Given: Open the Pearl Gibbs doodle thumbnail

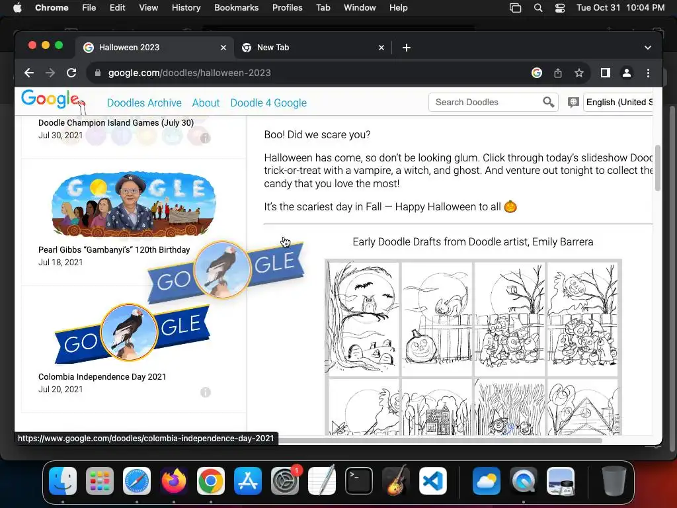Looking at the screenshot, I should 134,204.
